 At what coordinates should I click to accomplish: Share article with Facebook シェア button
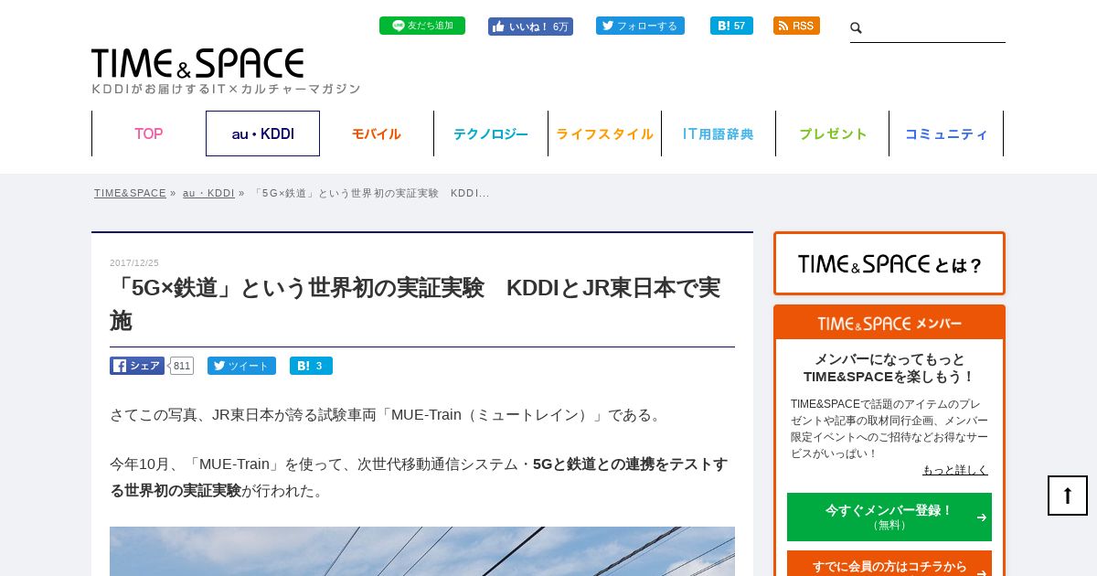coord(137,366)
